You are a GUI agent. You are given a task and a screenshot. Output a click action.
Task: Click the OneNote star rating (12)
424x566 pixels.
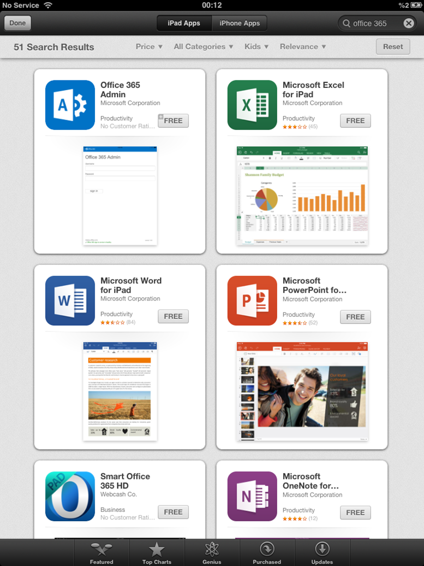click(x=300, y=518)
